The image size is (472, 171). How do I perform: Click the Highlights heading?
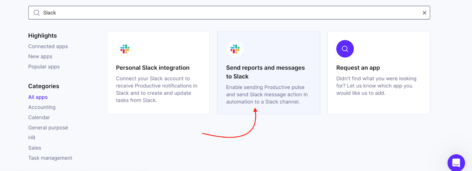click(x=42, y=36)
